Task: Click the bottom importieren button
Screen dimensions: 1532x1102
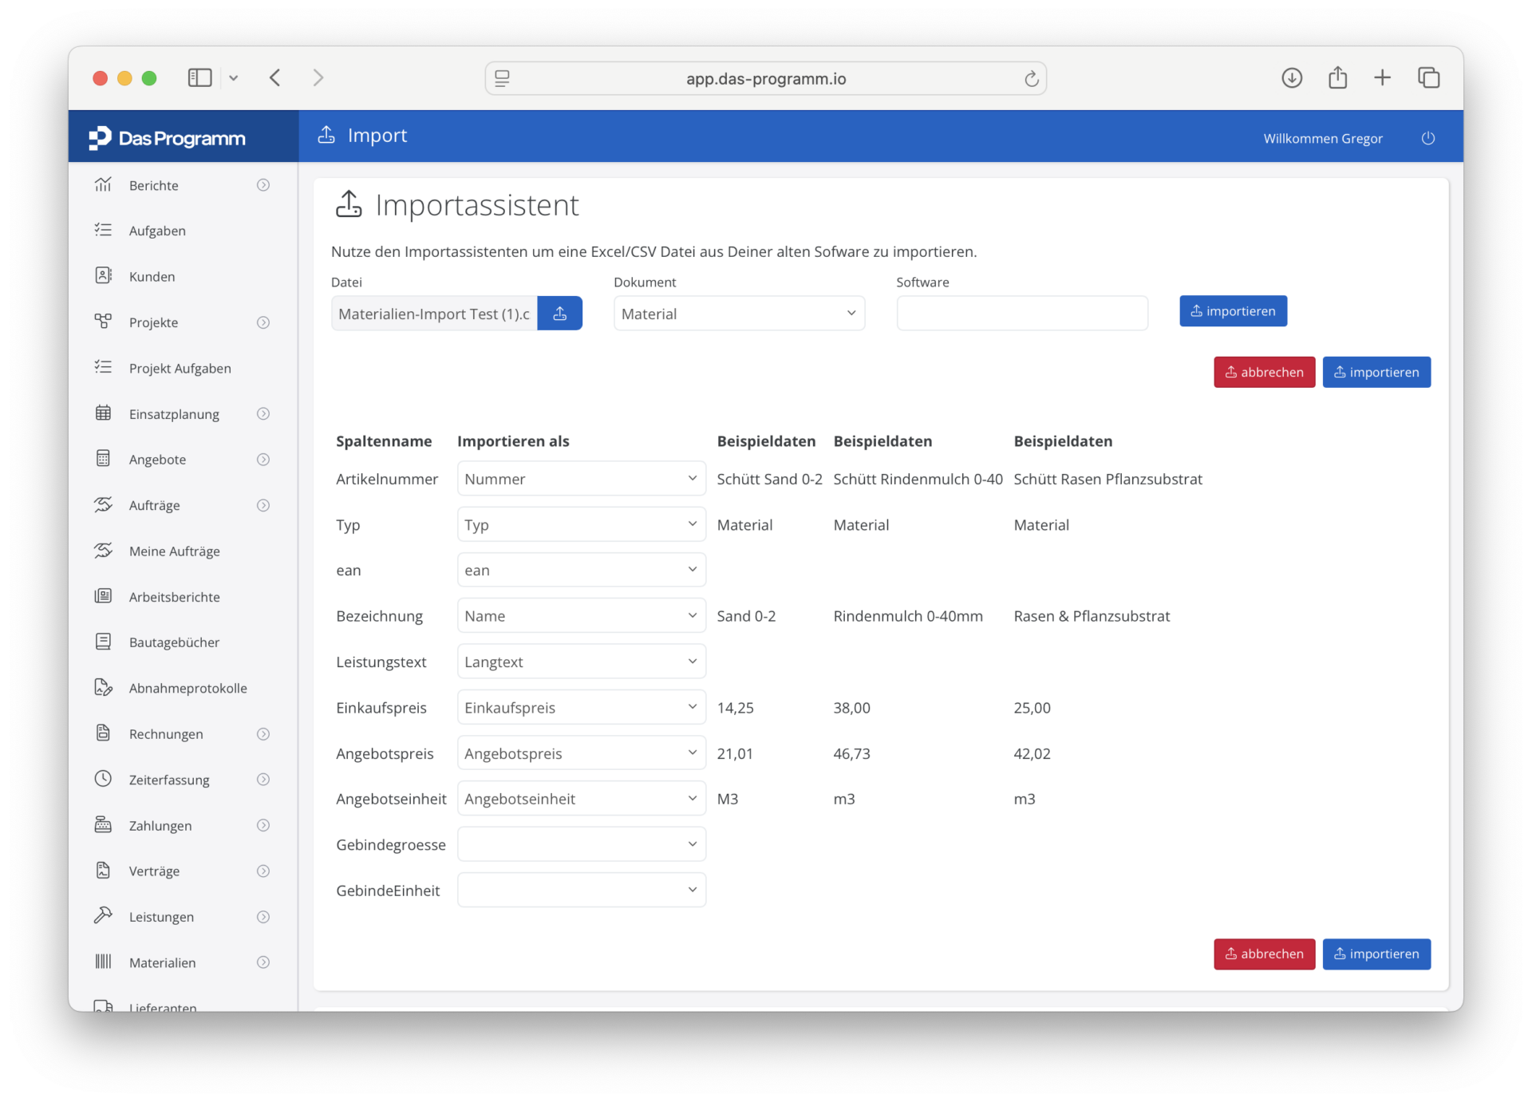Action: (x=1376, y=954)
